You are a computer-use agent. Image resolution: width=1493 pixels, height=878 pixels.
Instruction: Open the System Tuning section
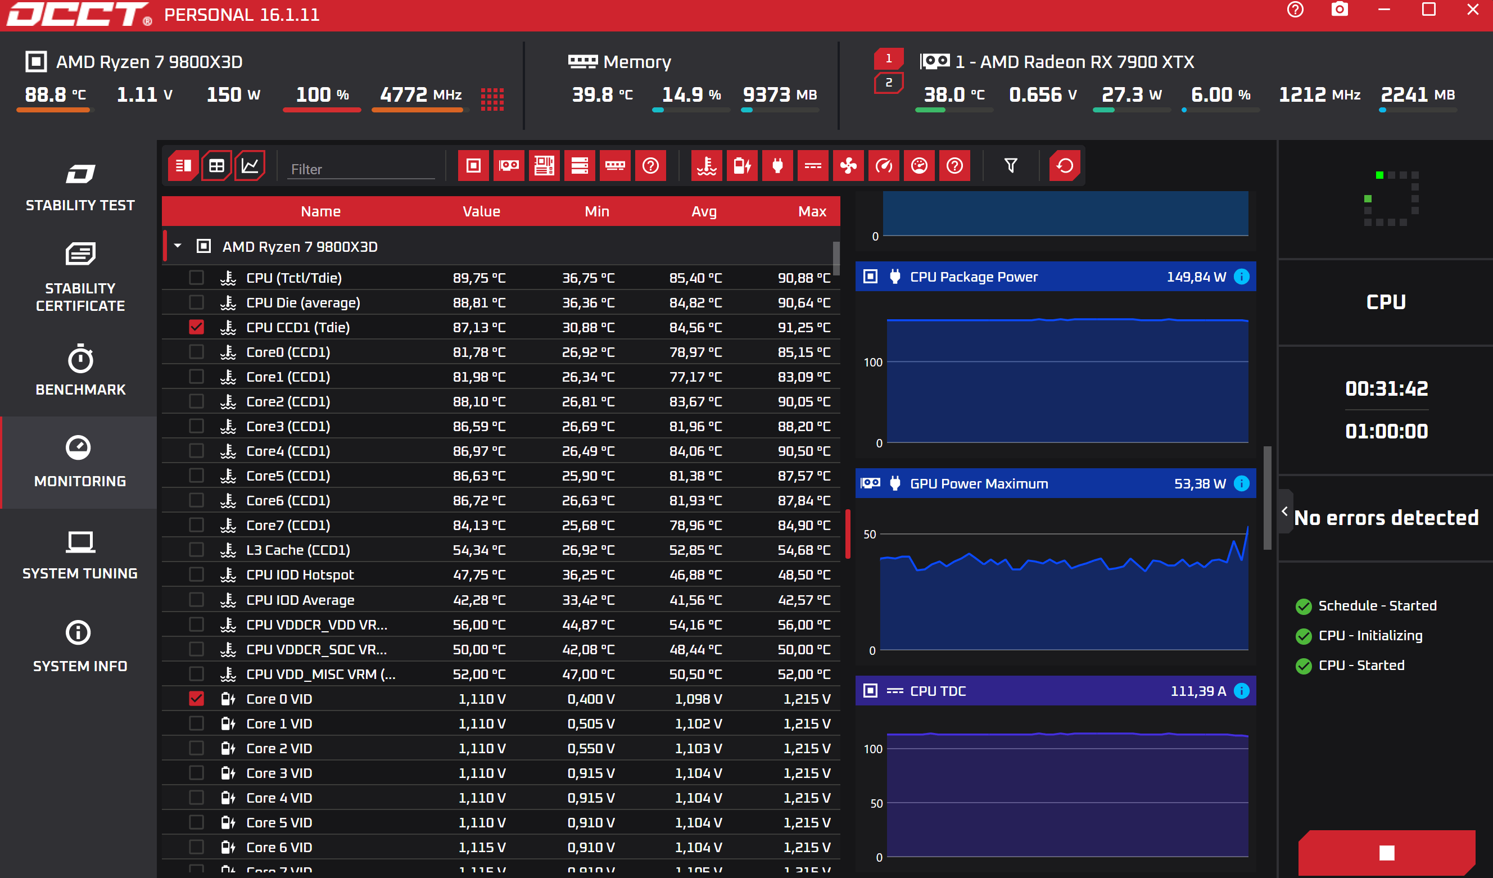[80, 555]
